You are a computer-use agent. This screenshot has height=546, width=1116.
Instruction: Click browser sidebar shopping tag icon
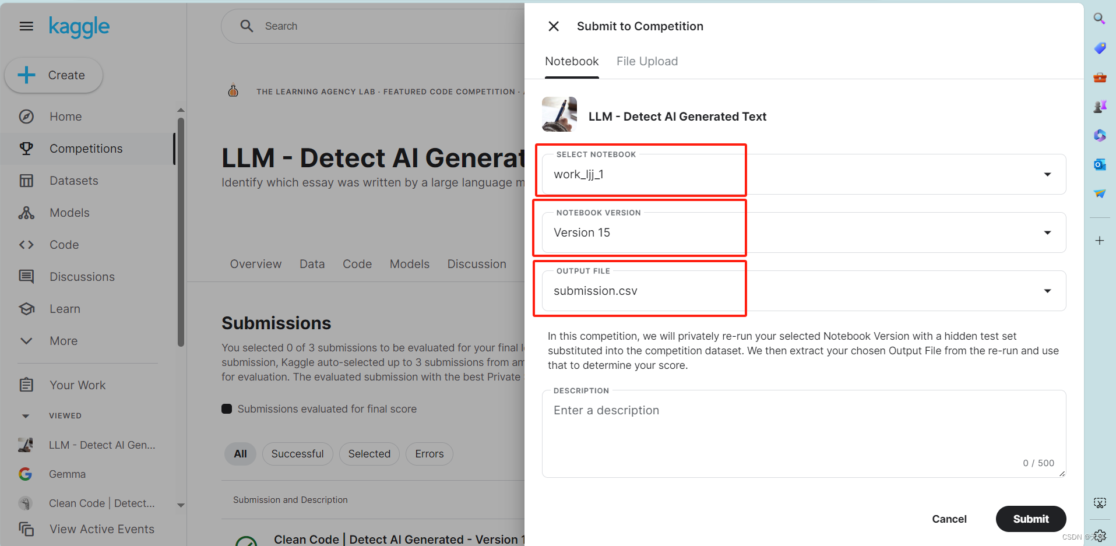pos(1100,48)
